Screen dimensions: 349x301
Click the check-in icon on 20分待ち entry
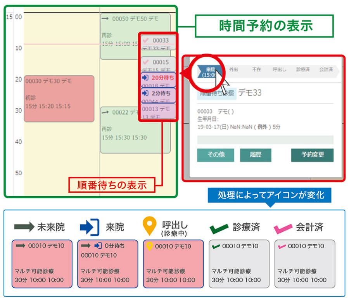click(146, 78)
